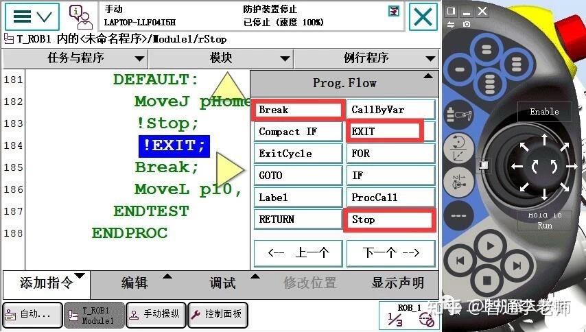Toggle axis 1-3 / 4-6 button
The height and width of the screenshot is (332, 586).
click(458, 182)
